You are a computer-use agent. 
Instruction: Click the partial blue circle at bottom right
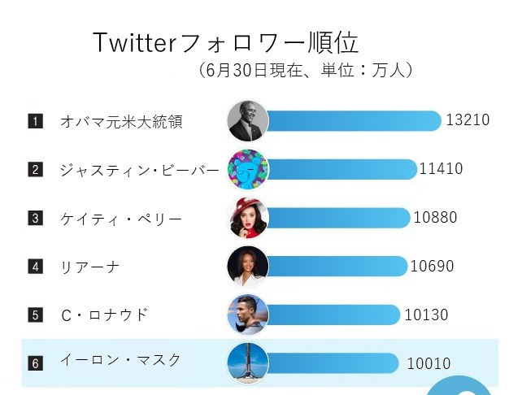tap(459, 385)
